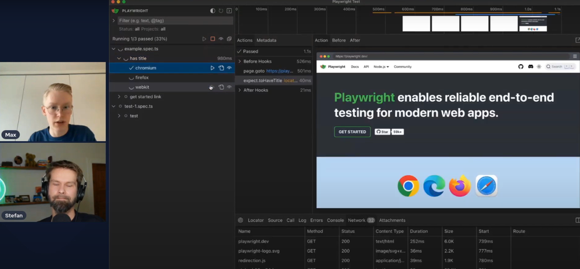Open source file icon in chromium row

click(221, 68)
